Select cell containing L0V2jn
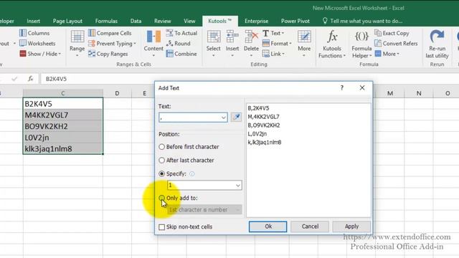This screenshot has width=459, height=258. pyautogui.click(x=63, y=138)
